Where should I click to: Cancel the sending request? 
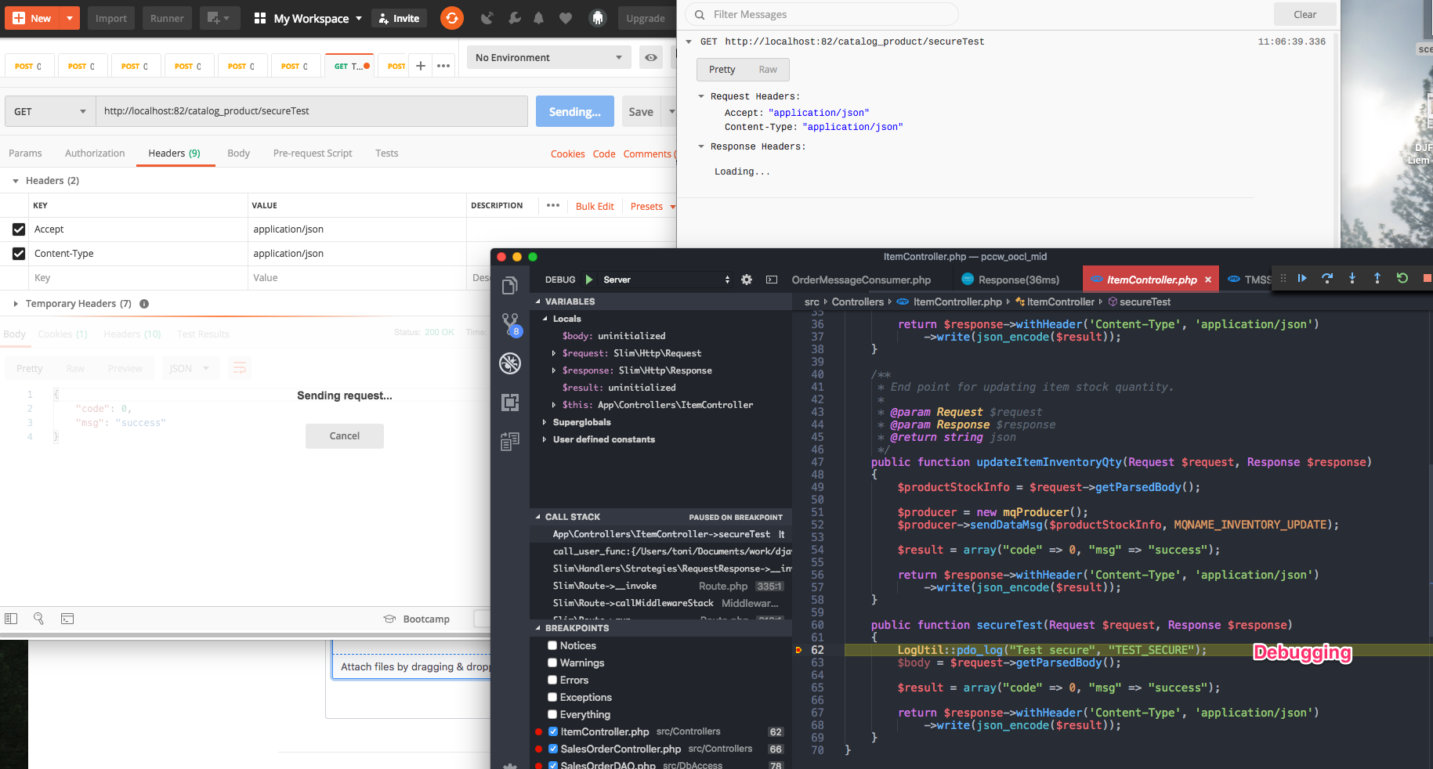coord(344,435)
